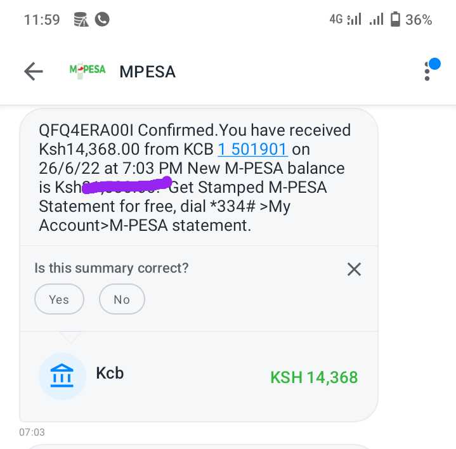Answer No to the summary question
Viewport: 456px width, 449px height.
tap(122, 299)
